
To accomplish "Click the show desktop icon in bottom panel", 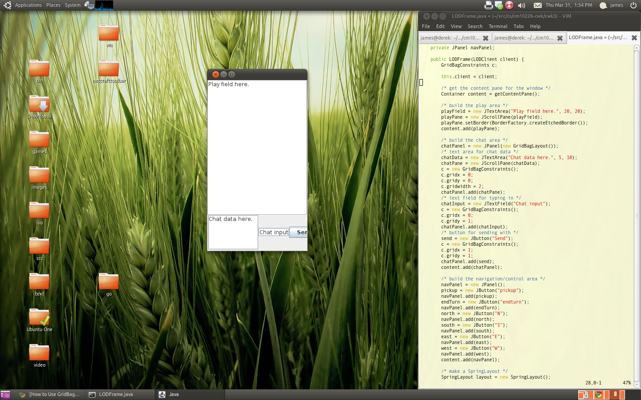I will pyautogui.click(x=5, y=394).
